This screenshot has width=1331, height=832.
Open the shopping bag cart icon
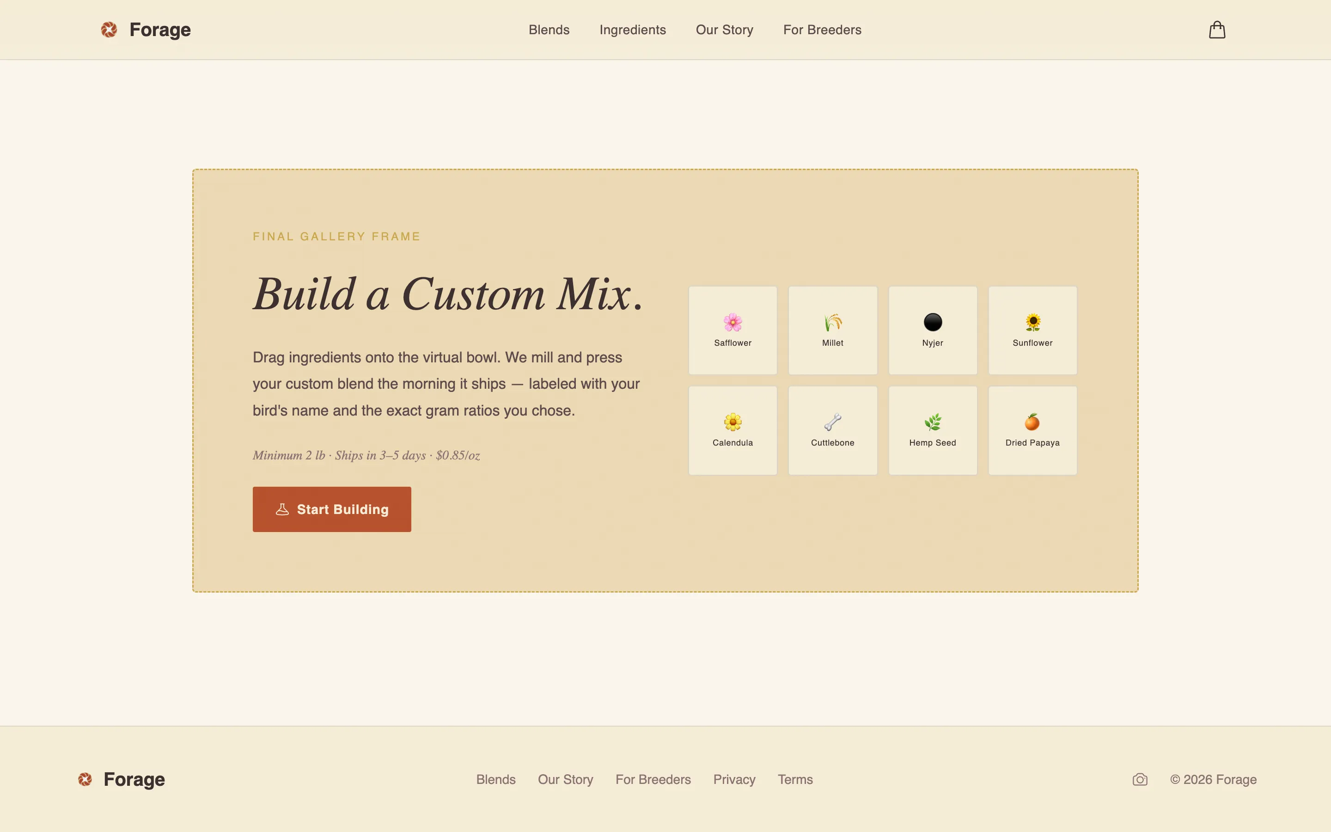[x=1216, y=30]
